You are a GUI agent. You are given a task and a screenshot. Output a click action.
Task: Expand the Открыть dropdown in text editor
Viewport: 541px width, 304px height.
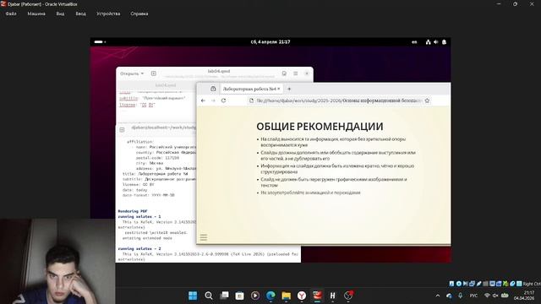[x=132, y=73]
